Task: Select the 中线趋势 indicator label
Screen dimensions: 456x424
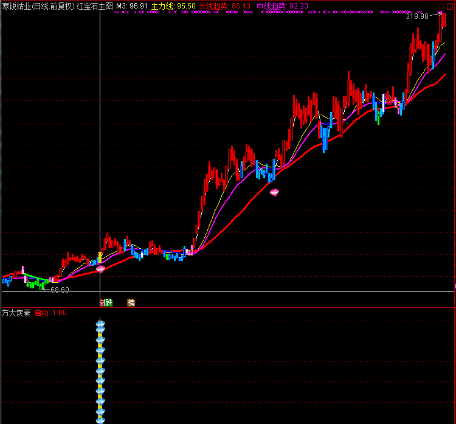Action: (282, 6)
